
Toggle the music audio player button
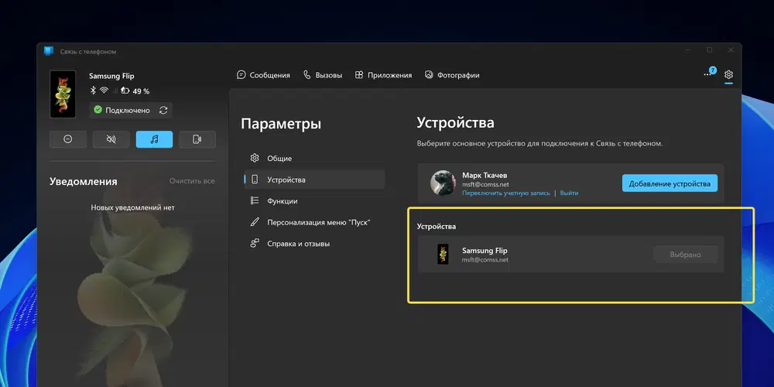point(155,139)
